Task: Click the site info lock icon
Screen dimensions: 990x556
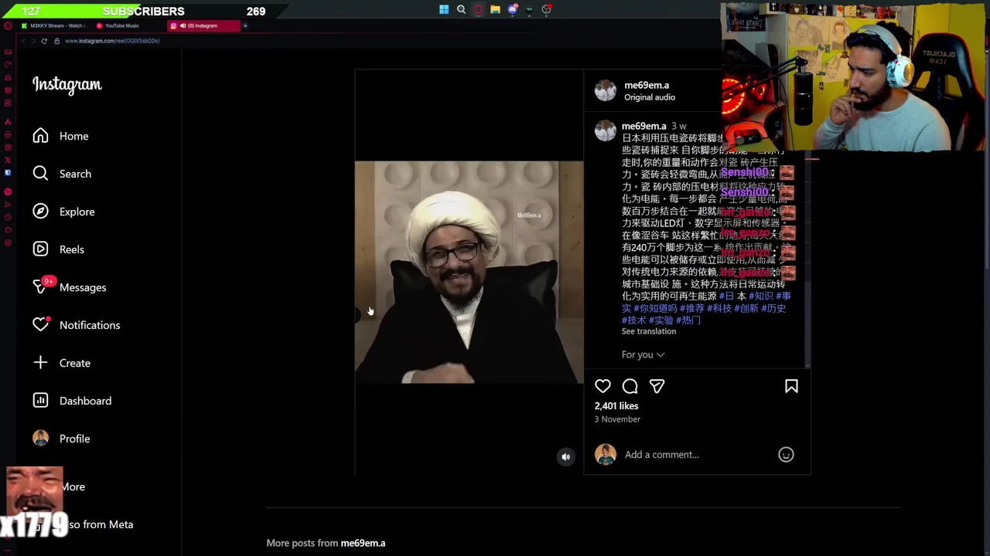Action: tap(56, 41)
